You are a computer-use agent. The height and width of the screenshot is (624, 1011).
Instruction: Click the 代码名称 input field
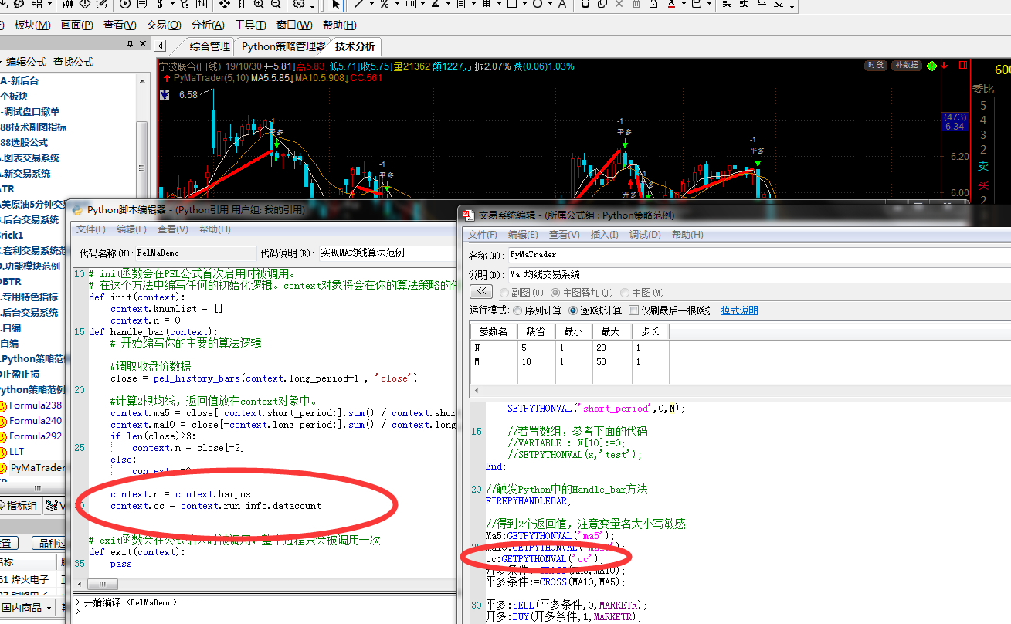point(195,253)
